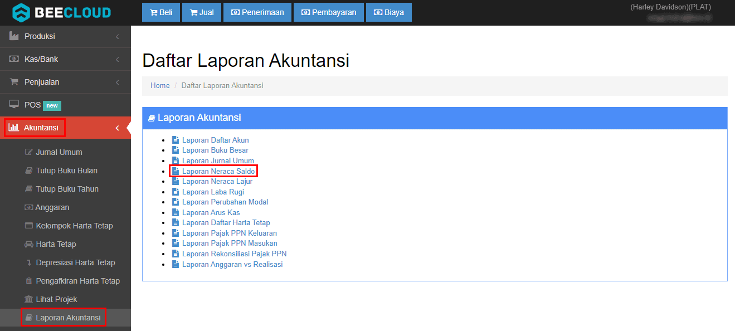Click the Harta Tetap car icon
This screenshot has height=331, width=735.
(29, 244)
